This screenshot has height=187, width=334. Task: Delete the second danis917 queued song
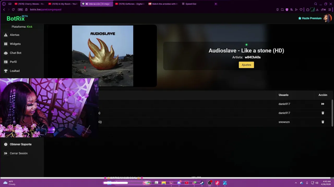click(x=323, y=113)
